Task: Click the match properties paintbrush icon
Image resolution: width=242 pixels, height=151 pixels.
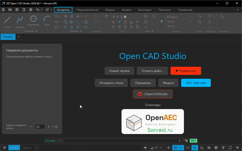Action: (161, 21)
